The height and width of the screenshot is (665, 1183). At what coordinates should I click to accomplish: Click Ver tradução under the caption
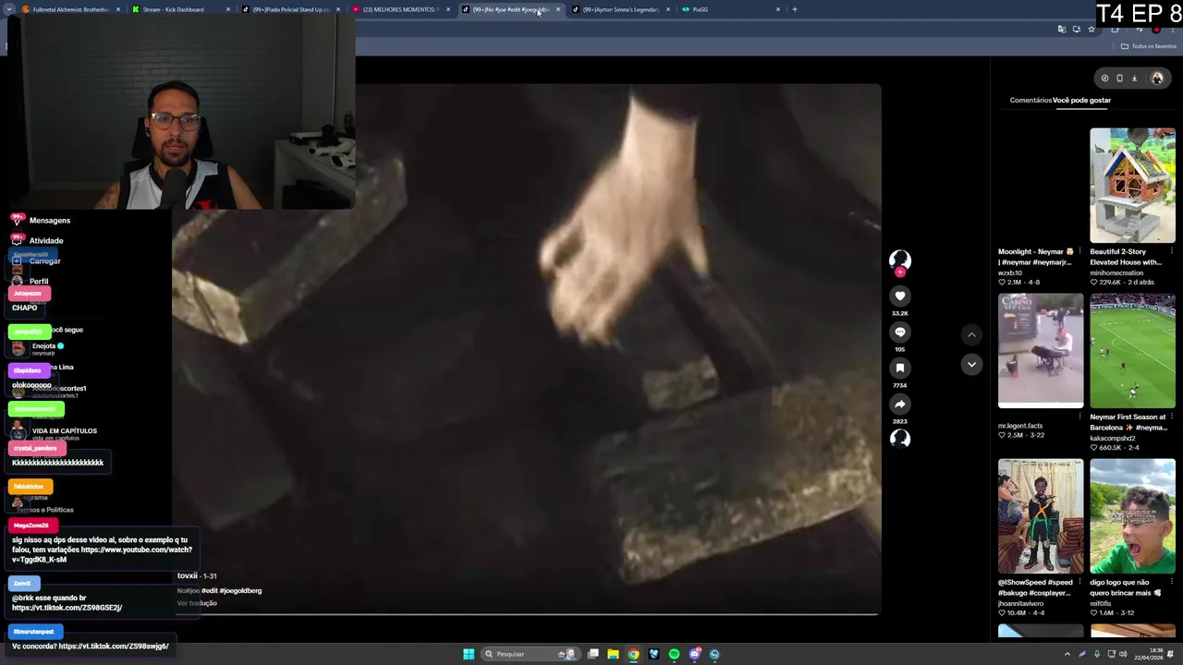click(x=197, y=603)
